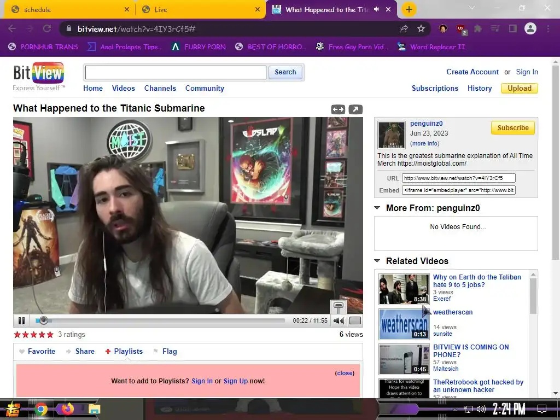Go back in browser history
The image size is (560, 420).
point(12,28)
